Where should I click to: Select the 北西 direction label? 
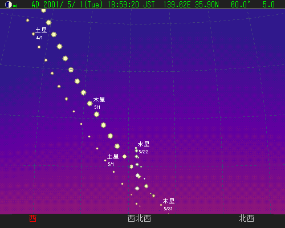pyautogui.click(x=246, y=218)
